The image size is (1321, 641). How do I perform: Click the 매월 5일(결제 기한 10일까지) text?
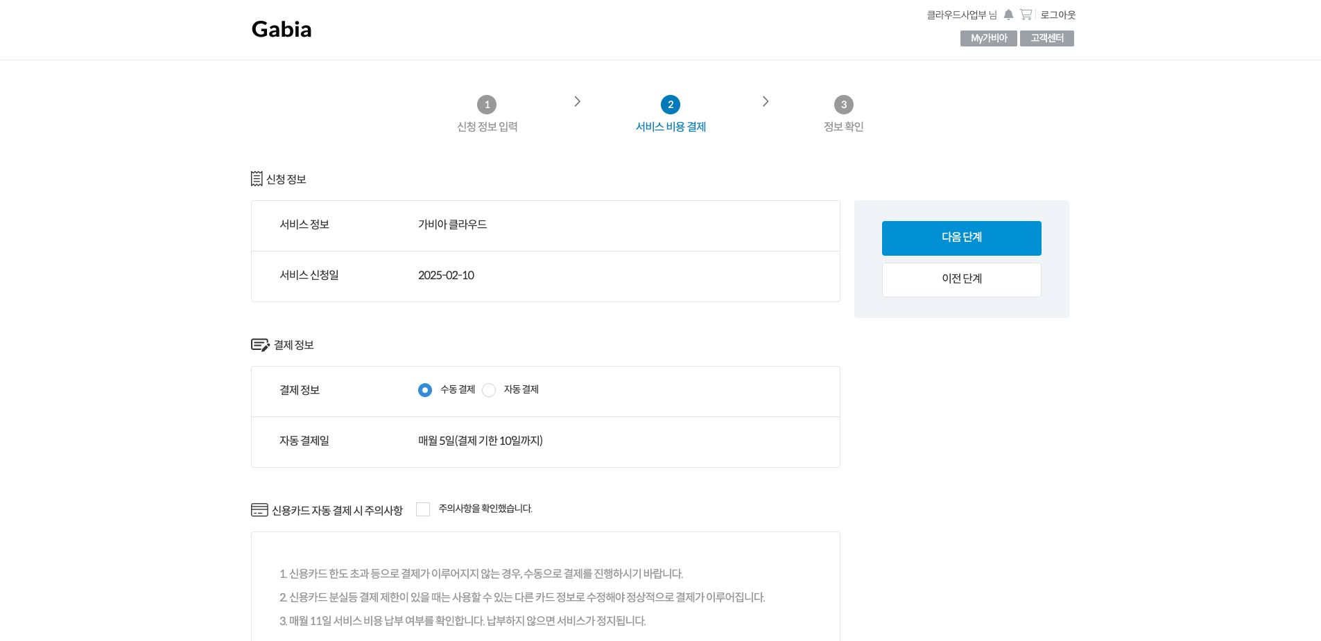(480, 441)
